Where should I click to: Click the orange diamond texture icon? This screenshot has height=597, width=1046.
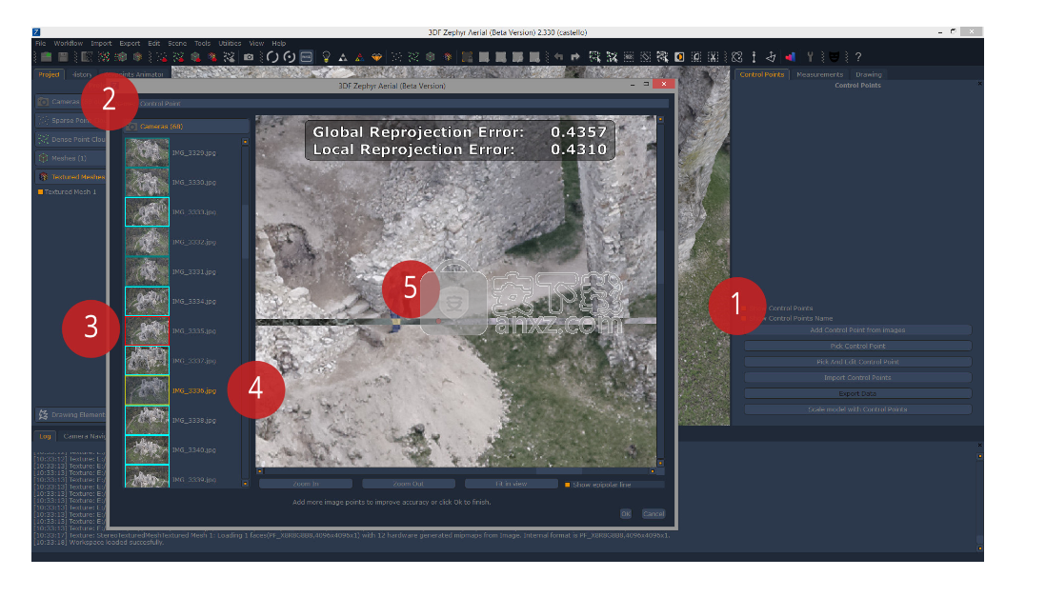[x=377, y=57]
